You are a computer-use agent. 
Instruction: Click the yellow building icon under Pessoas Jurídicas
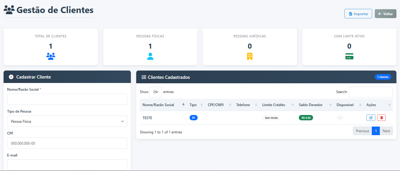[x=250, y=56]
